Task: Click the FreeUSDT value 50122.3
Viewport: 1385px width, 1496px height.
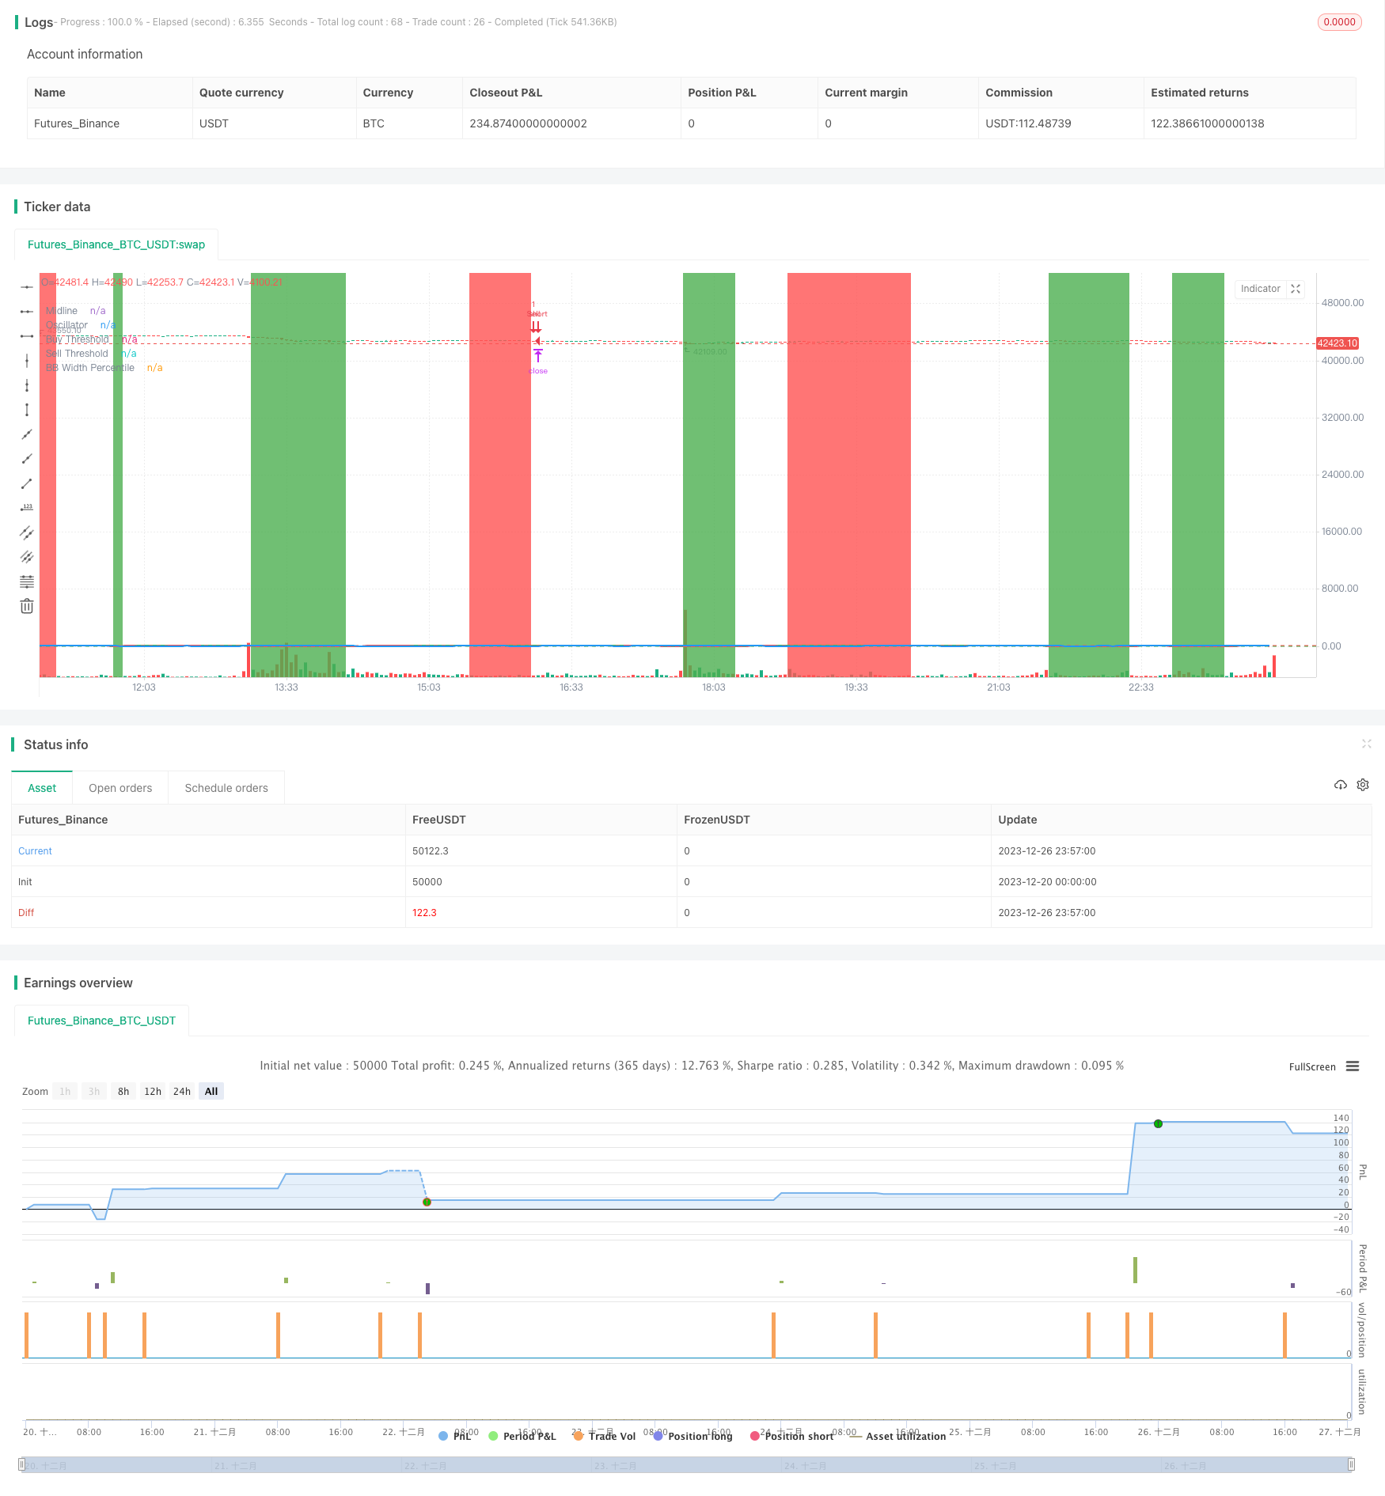Action: coord(430,851)
